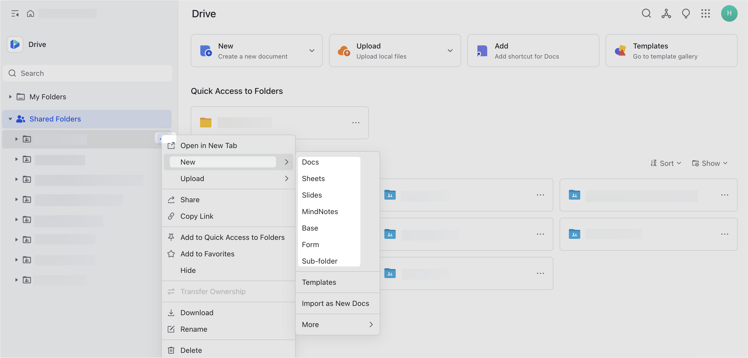The height and width of the screenshot is (358, 748).
Task: Open more options on the second-row right shared folder card
Action: [x=724, y=234]
